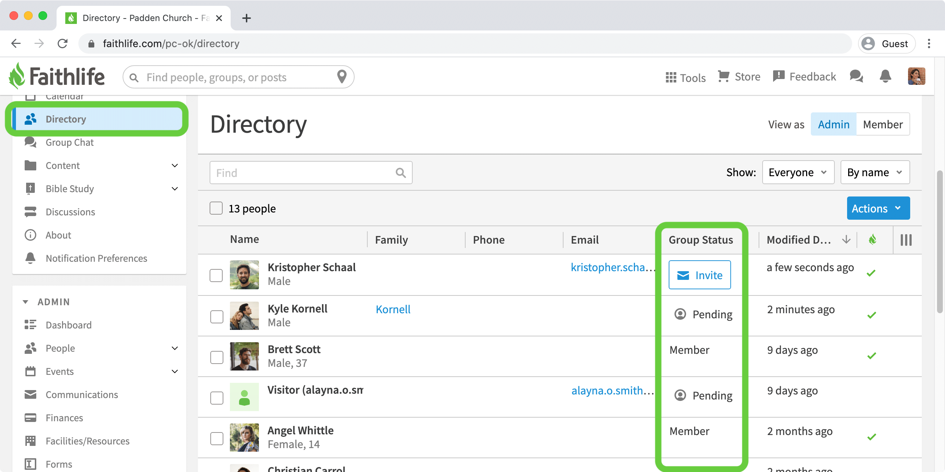Open Discussions in sidebar

point(70,212)
